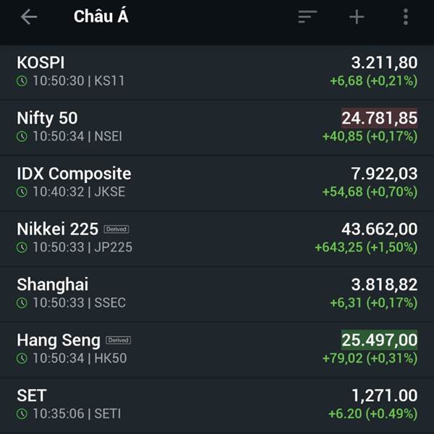
Task: Tap highlighted Hang Seng price 25.497,00
Action: click(379, 340)
